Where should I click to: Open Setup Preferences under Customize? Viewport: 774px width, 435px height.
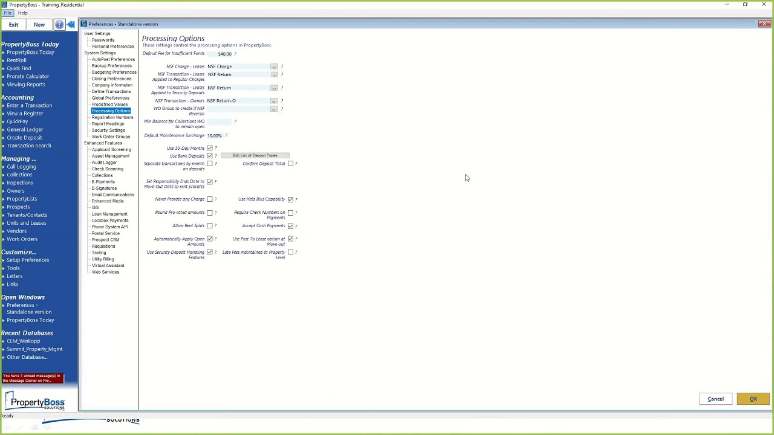click(x=28, y=260)
